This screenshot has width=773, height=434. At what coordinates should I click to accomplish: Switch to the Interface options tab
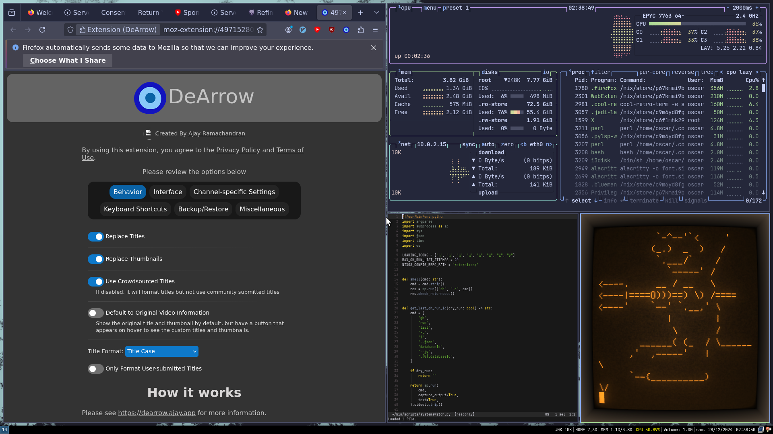(168, 192)
